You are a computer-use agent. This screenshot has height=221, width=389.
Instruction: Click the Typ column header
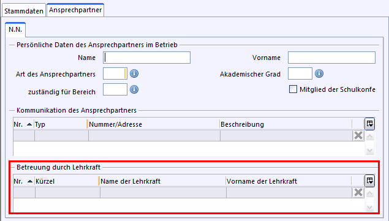click(61, 124)
